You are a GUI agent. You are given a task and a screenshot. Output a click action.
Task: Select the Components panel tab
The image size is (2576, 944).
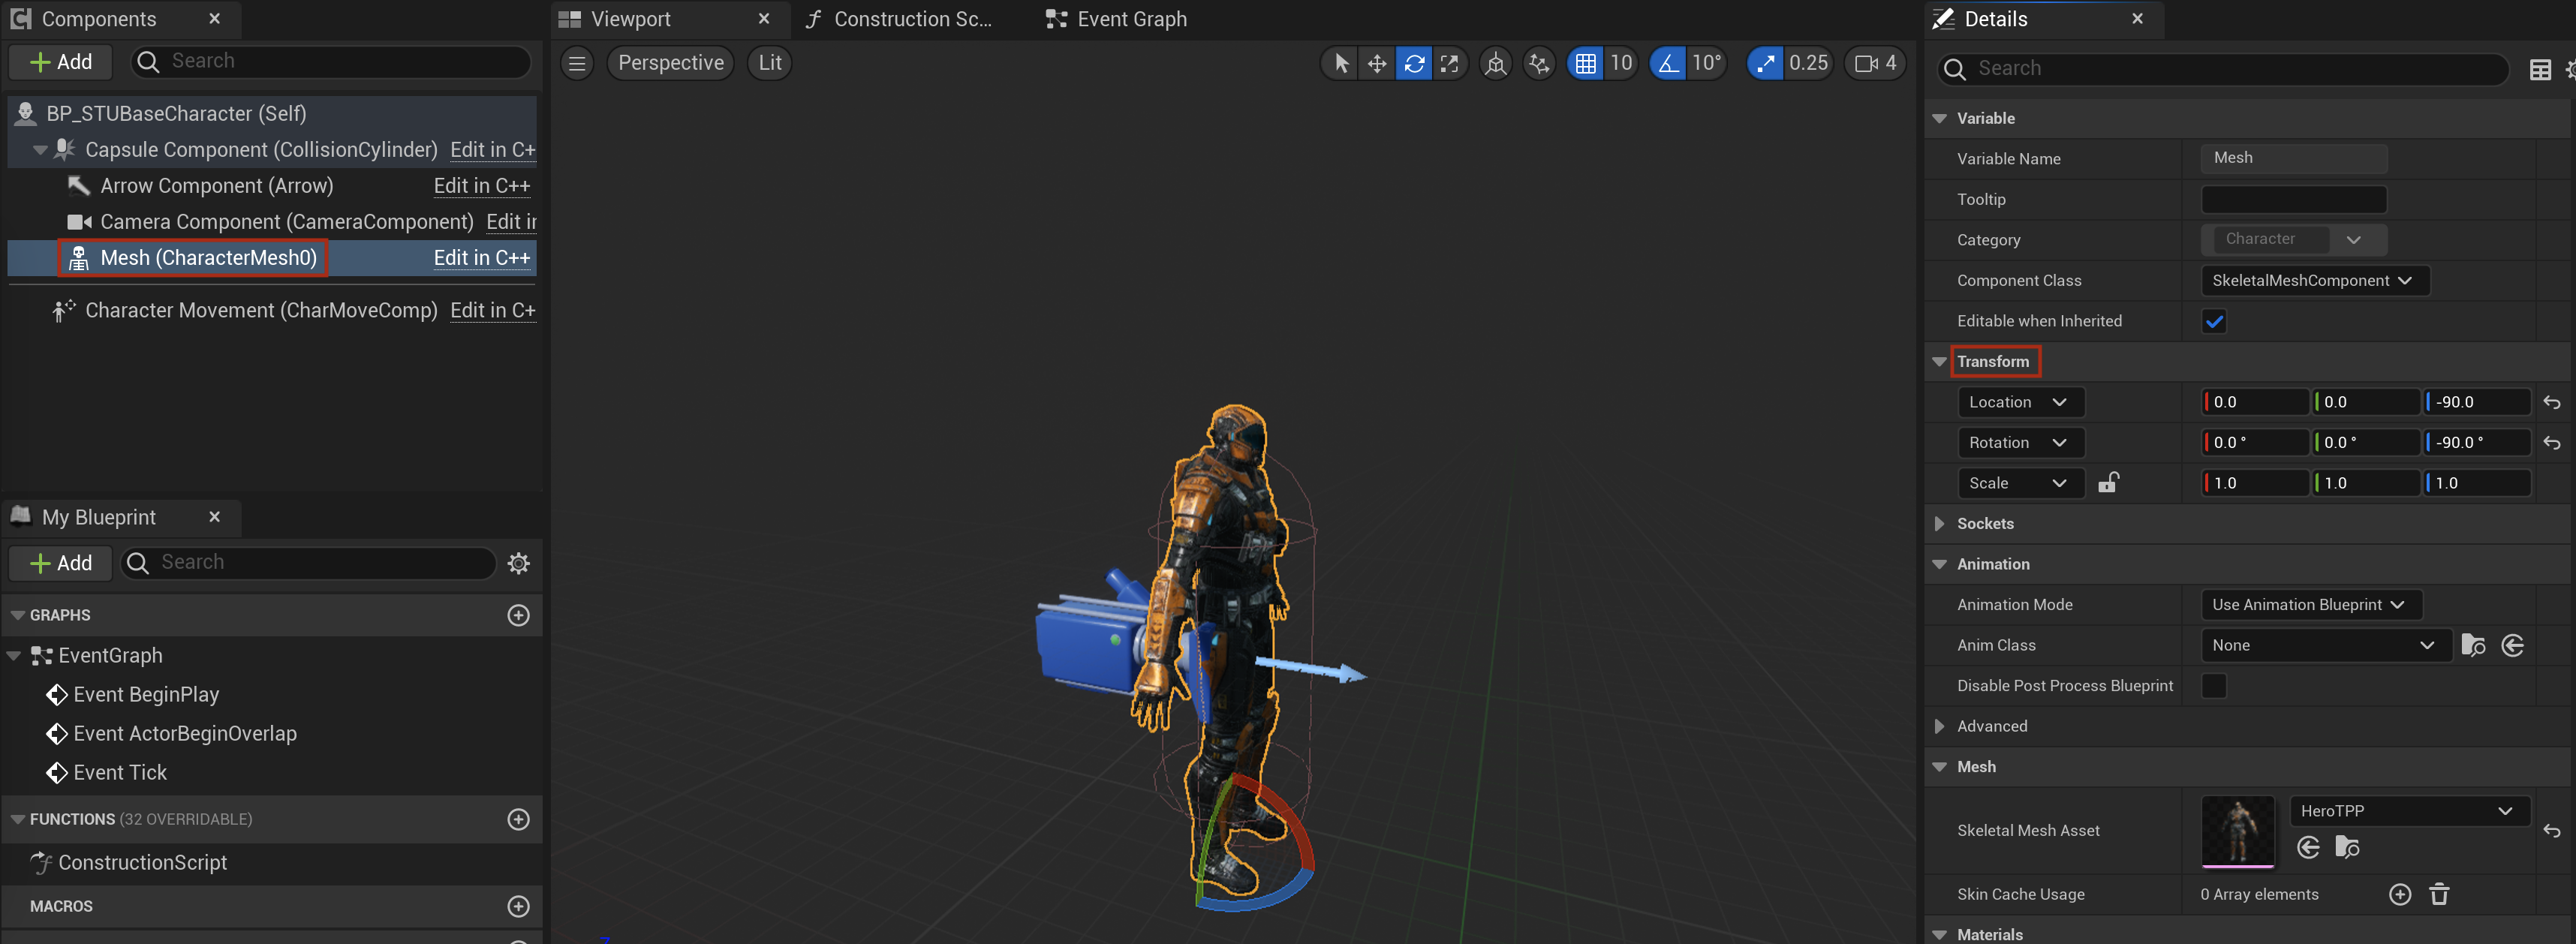click(98, 19)
